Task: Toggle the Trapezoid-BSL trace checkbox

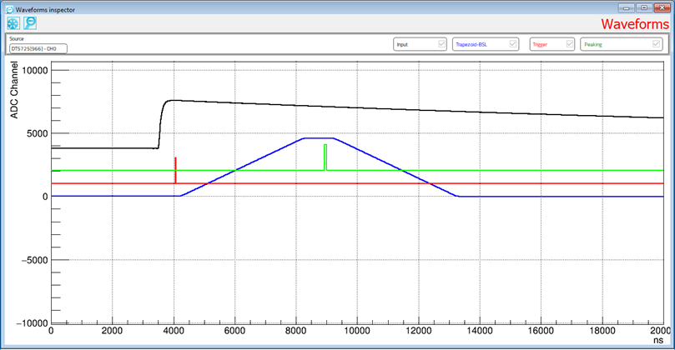Action: [512, 44]
